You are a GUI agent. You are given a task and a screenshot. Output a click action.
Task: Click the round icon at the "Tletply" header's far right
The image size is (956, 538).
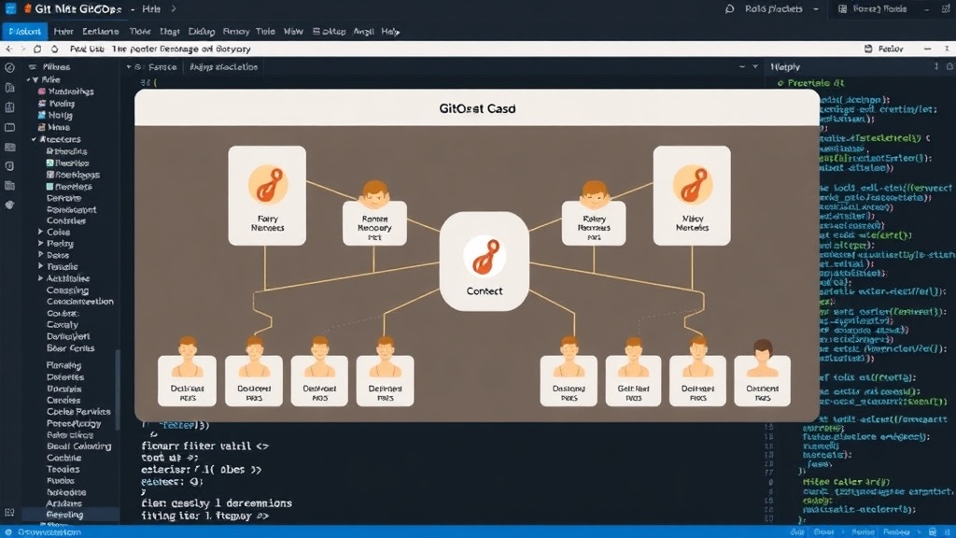(x=949, y=66)
